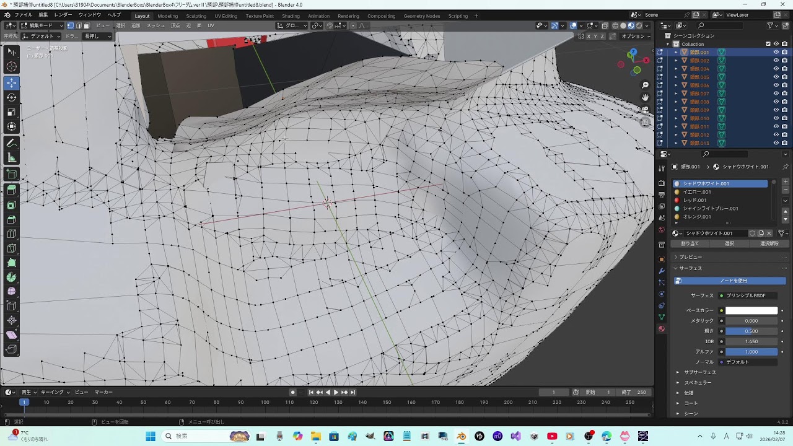Screen dimensions: 793x446
Task: Expand 頭部.004 in the outliner
Action: 676,69
